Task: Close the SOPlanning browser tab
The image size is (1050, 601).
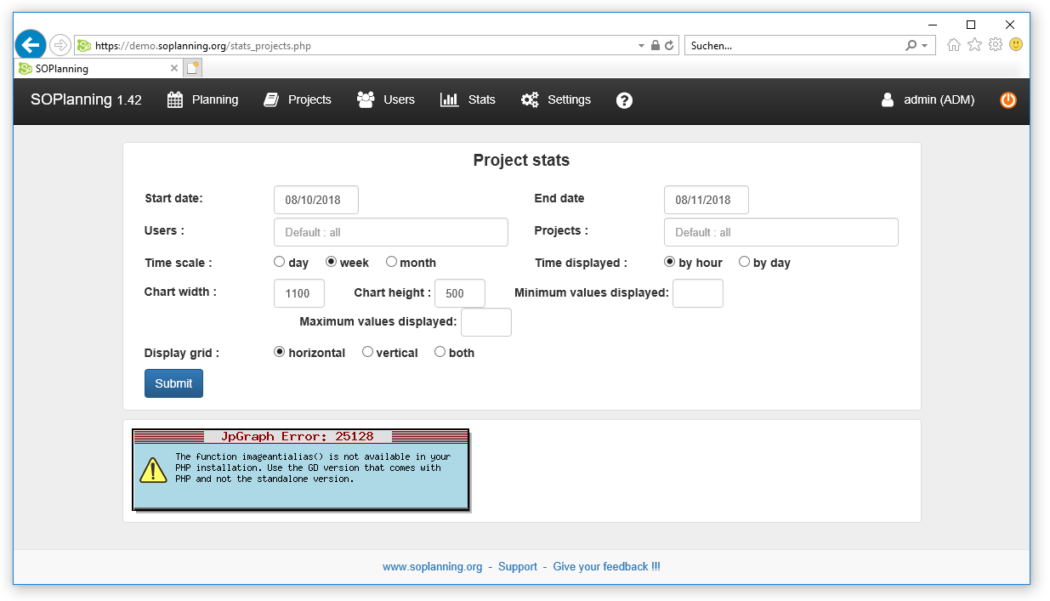Action: [174, 68]
